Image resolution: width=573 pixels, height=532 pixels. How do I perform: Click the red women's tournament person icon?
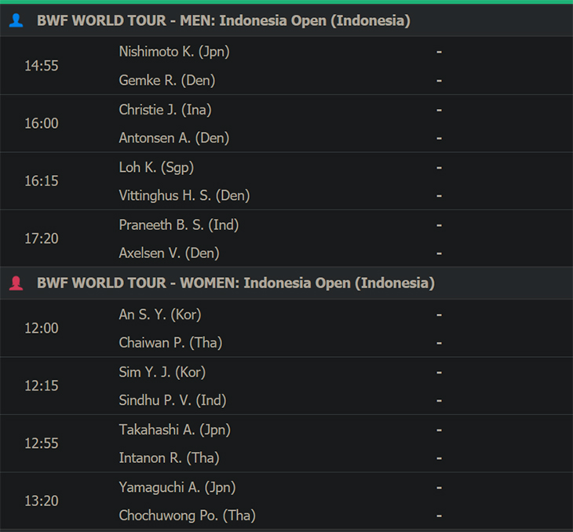(16, 283)
